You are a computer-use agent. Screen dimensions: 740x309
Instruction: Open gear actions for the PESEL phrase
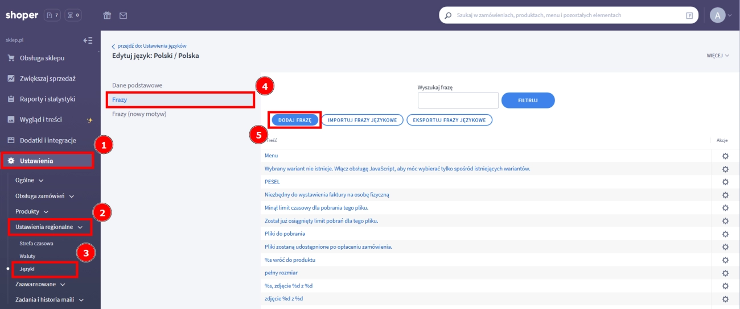(725, 182)
